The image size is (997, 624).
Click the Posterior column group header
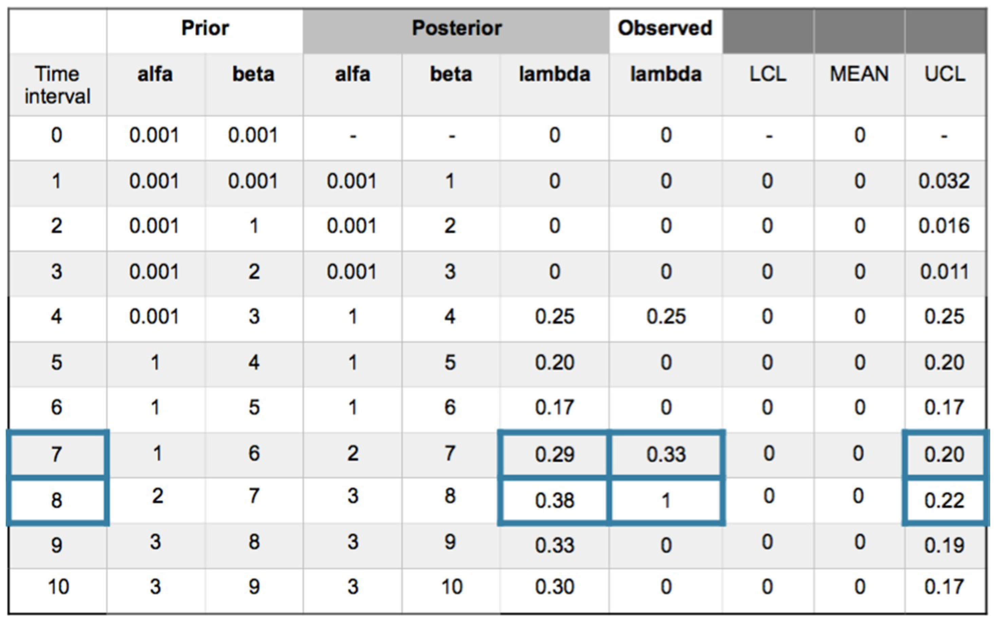click(457, 28)
